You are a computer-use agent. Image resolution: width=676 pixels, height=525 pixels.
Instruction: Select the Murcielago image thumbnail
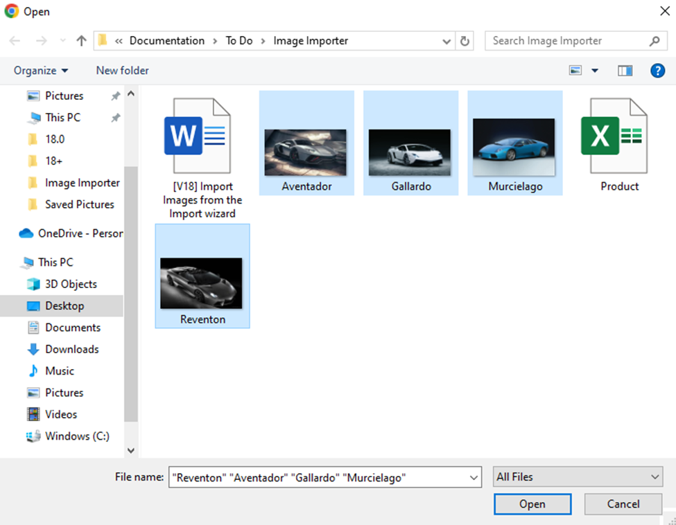point(515,143)
